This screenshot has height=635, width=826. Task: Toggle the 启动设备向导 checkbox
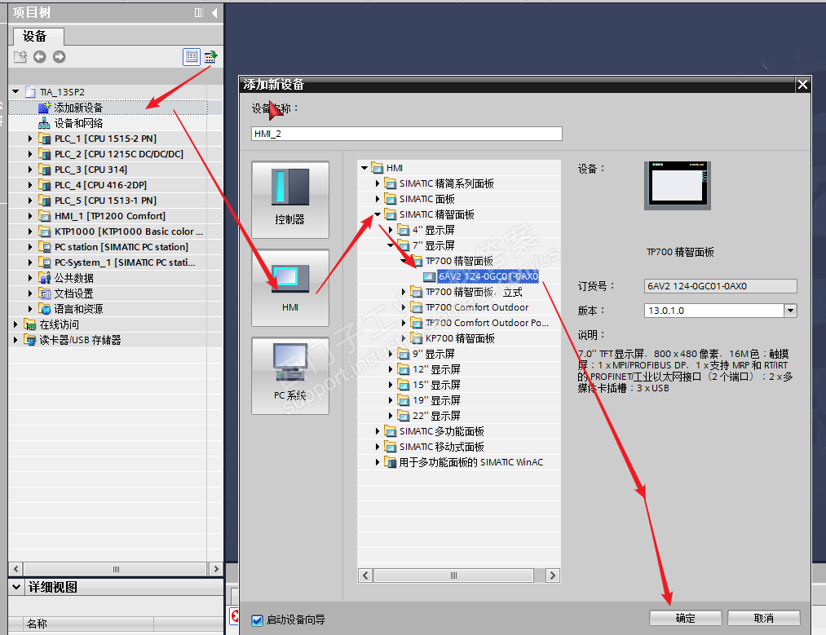pos(257,620)
